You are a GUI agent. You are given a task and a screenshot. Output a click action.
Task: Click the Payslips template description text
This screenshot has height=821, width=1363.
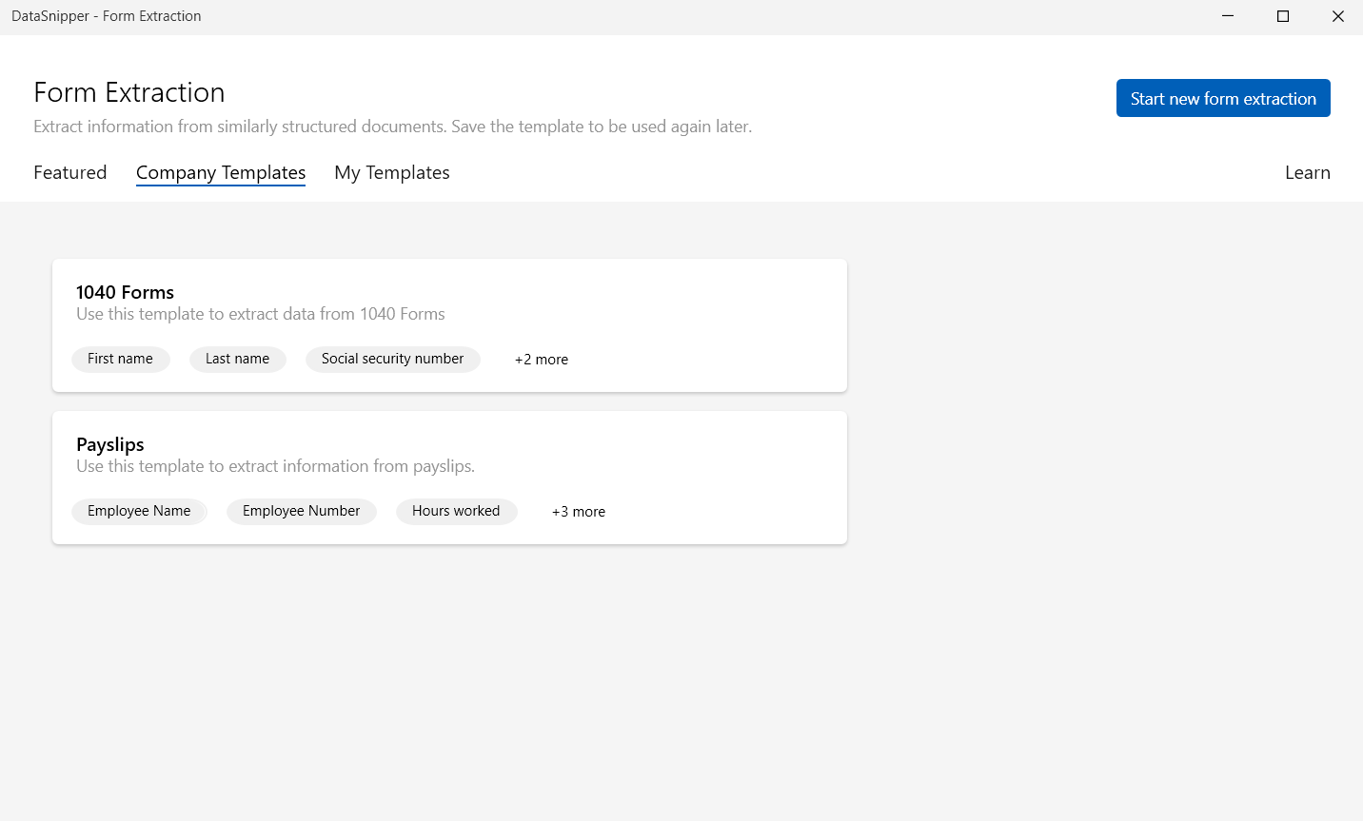pos(275,466)
